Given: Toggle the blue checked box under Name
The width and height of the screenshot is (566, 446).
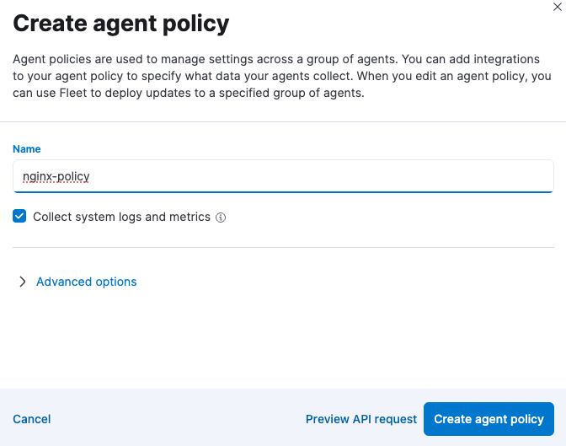Looking at the screenshot, I should pyautogui.click(x=20, y=217).
